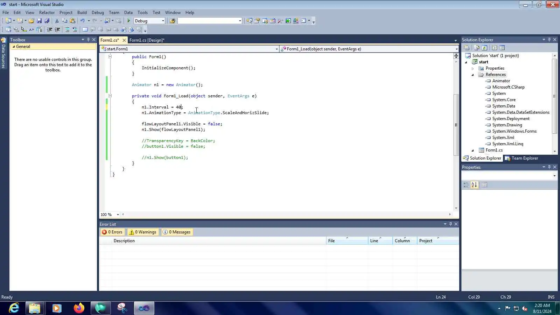Sort Error List by Project column
This screenshot has width=560, height=315.
(x=438, y=241)
